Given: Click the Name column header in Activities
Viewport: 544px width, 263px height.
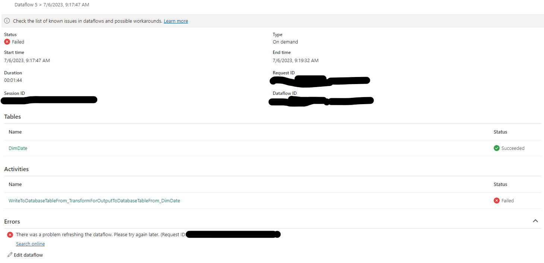Looking at the screenshot, I should (15, 185).
